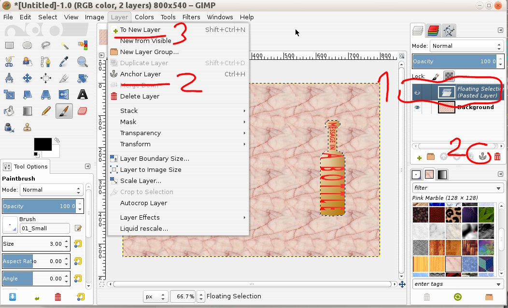Select the Fuzzy Select wand tool
This screenshot has height=308, width=508.
tap(64, 45)
